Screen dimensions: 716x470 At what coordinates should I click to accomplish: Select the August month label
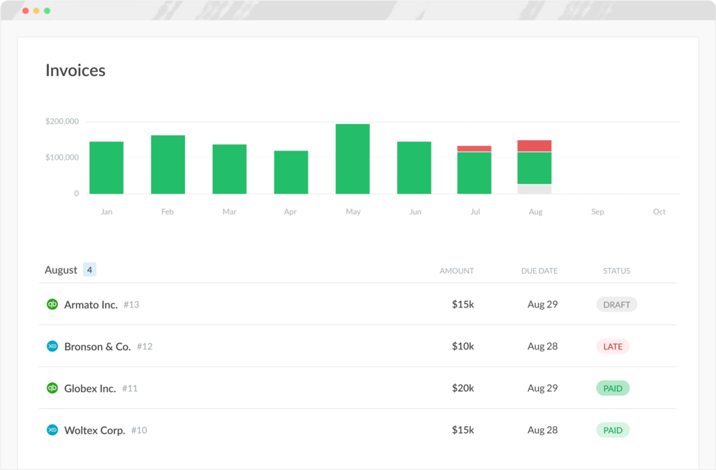(x=62, y=269)
